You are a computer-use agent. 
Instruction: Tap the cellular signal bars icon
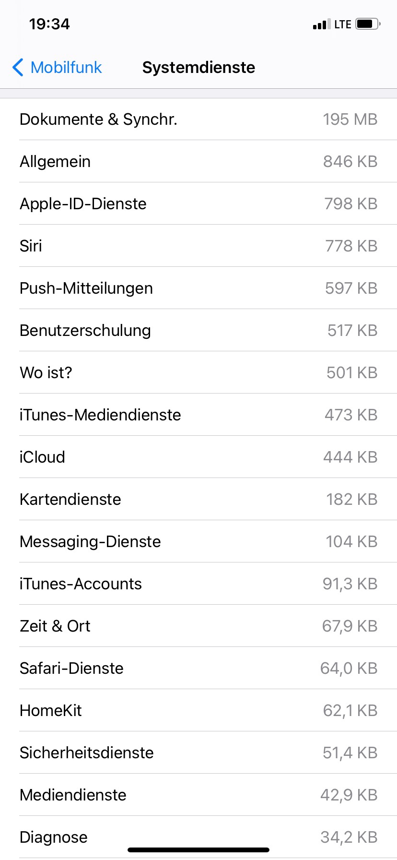(321, 24)
